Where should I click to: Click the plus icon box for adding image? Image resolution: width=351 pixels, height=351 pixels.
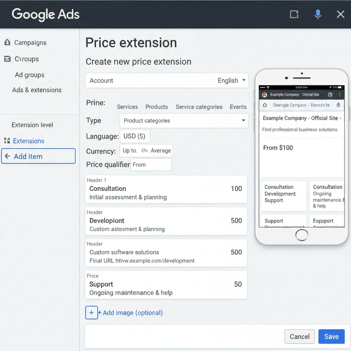pyautogui.click(x=91, y=312)
